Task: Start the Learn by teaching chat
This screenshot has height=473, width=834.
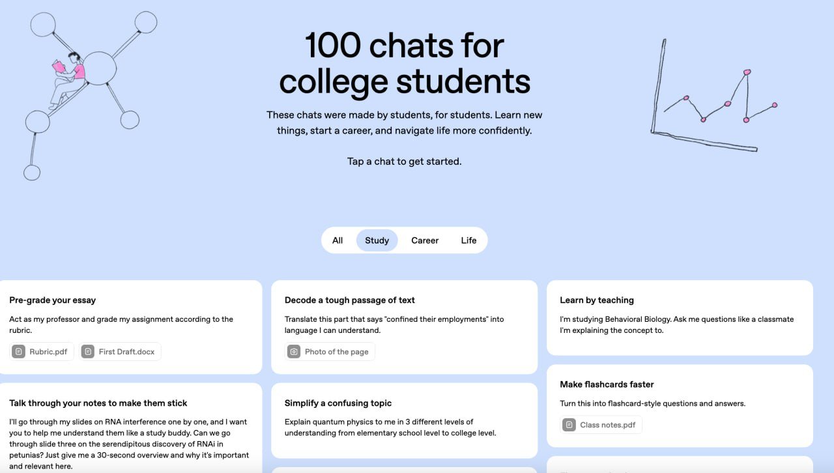Action: click(680, 316)
